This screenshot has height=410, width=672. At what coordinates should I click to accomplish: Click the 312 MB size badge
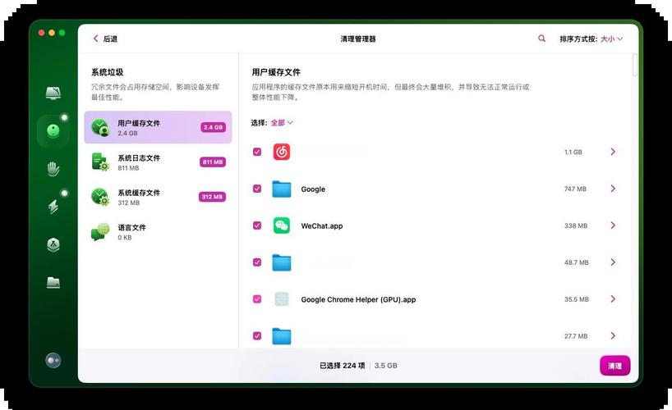point(212,197)
